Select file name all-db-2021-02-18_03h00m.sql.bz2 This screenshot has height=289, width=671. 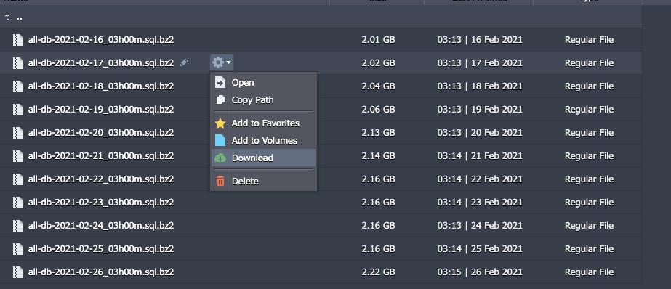(x=101, y=86)
